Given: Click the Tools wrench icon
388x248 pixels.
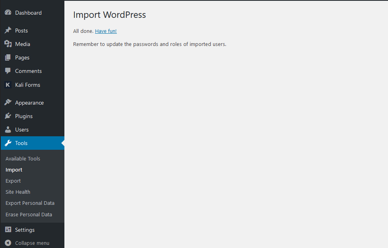Looking at the screenshot, I should pyautogui.click(x=8, y=143).
